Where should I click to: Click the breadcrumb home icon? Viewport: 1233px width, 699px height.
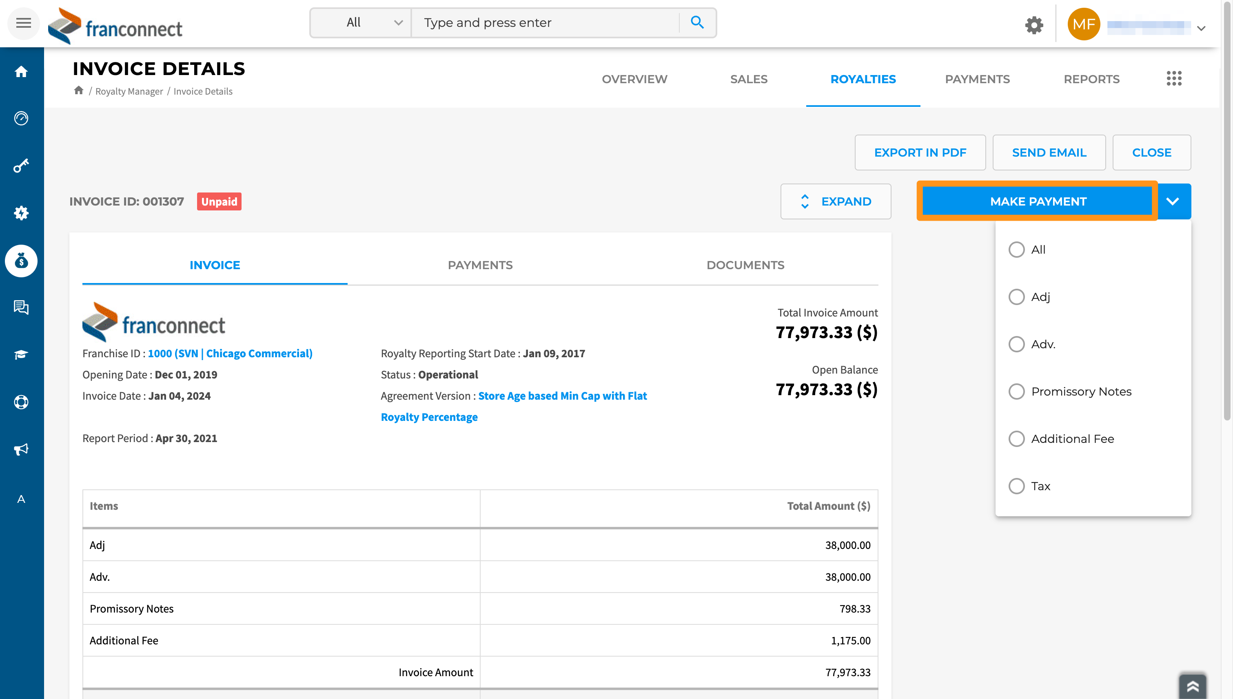point(79,90)
